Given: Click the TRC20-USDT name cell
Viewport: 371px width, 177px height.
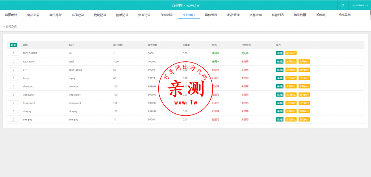Looking at the screenshot, I should [x=30, y=53].
